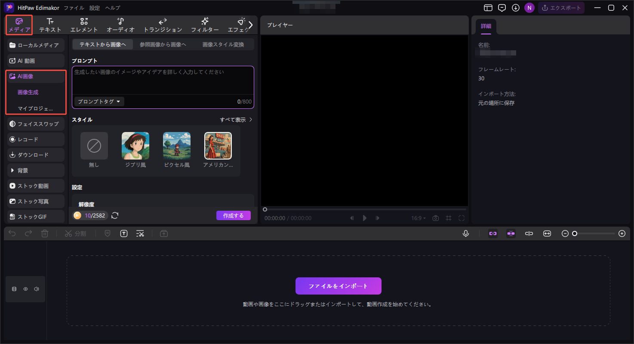Screen dimensions: 634x344
Task: Open the 設定 menu
Action: 95,8
